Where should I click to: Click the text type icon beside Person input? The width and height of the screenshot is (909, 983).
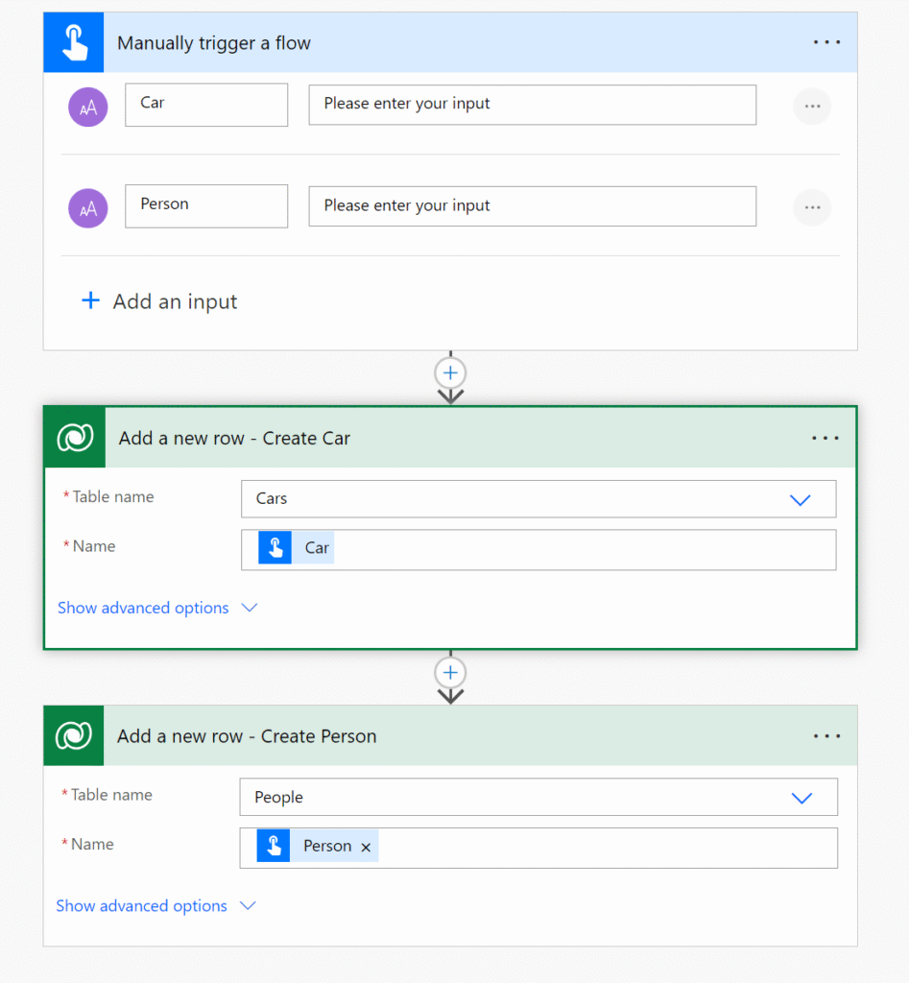point(87,208)
